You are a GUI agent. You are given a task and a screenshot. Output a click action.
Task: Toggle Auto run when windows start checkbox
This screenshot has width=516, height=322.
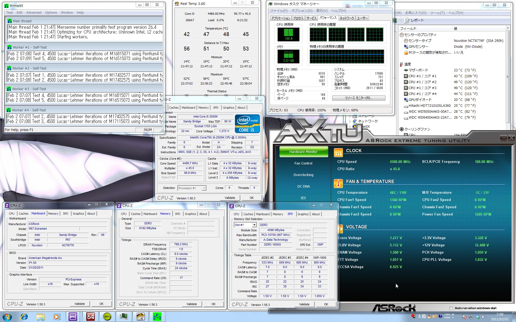coord(451,308)
